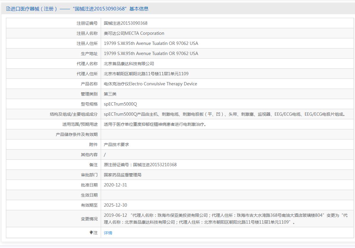Image resolution: width=355 pixels, height=248 pixels.
Task: Click 产品技术要求 attachment text
Action: [116, 145]
